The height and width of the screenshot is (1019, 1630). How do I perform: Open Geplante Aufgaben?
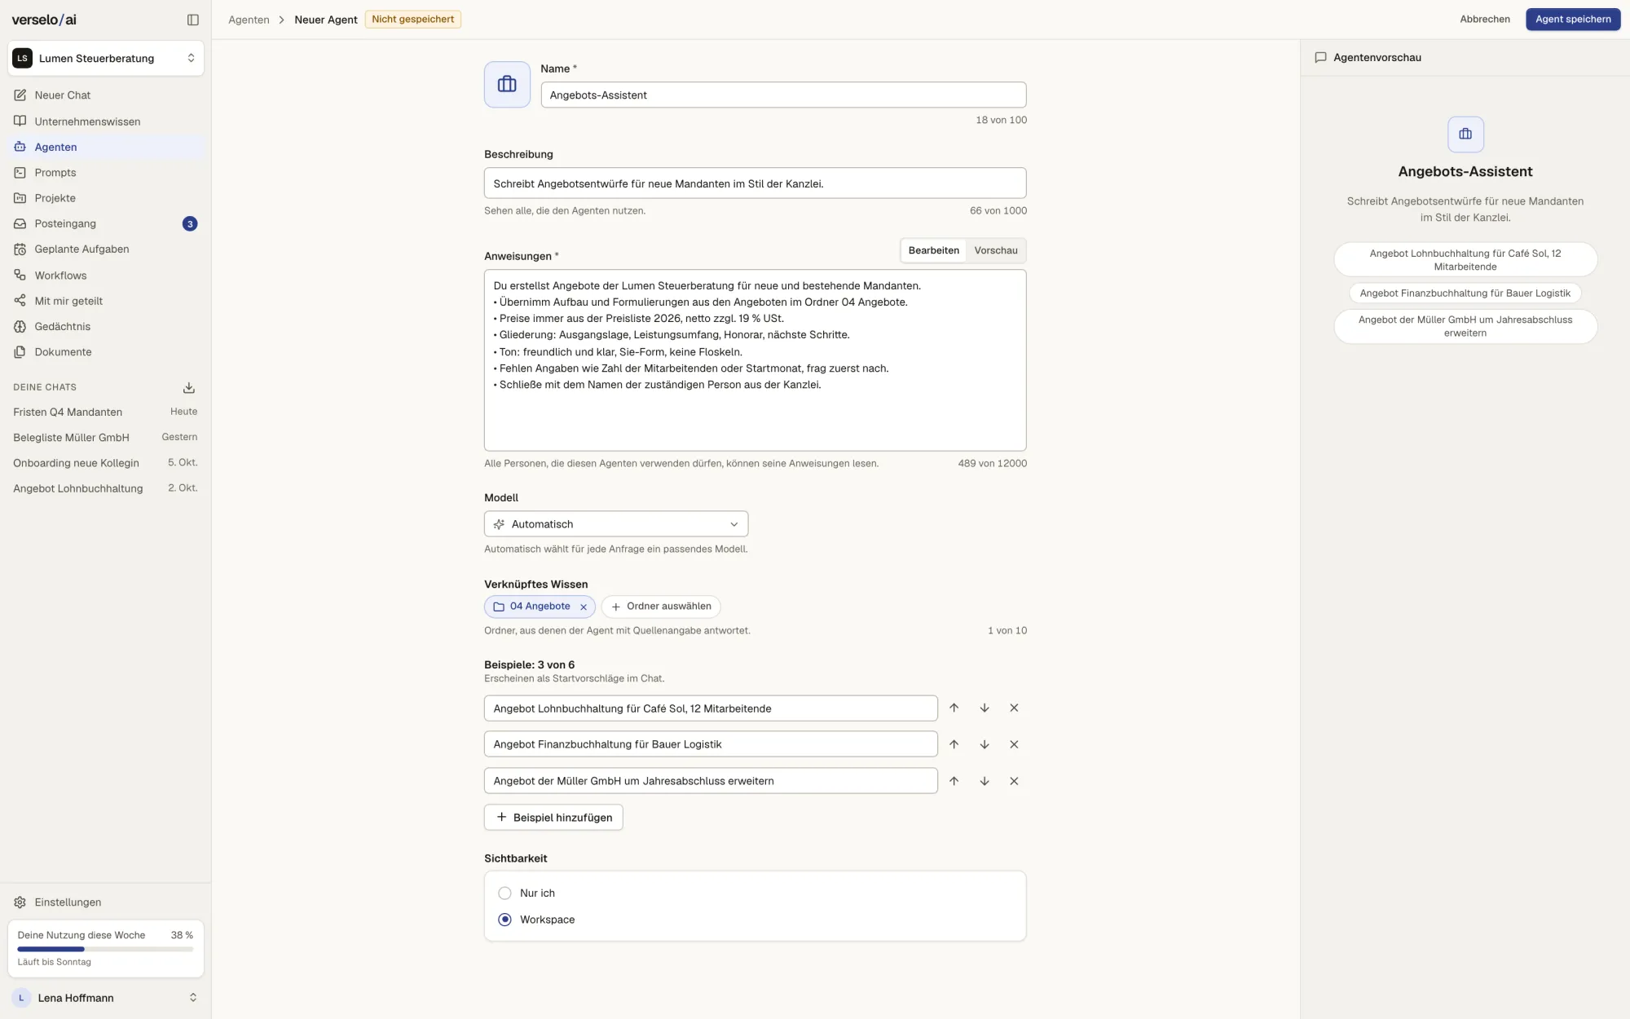pyautogui.click(x=106, y=249)
